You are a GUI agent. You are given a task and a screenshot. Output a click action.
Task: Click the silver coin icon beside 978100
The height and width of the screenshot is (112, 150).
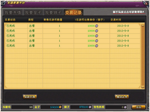click(x=90, y=107)
